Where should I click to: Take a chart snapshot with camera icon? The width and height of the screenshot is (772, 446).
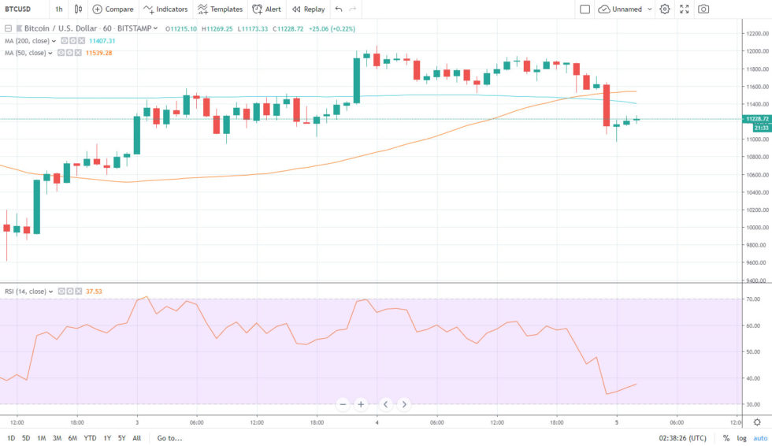coord(703,9)
